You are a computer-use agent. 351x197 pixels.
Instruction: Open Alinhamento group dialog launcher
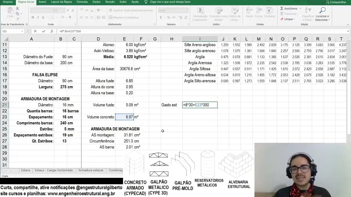[155, 24]
